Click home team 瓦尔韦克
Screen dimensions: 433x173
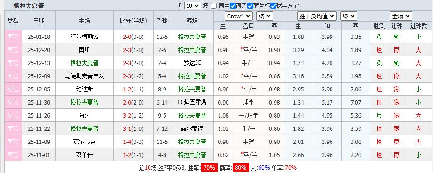click(x=84, y=142)
